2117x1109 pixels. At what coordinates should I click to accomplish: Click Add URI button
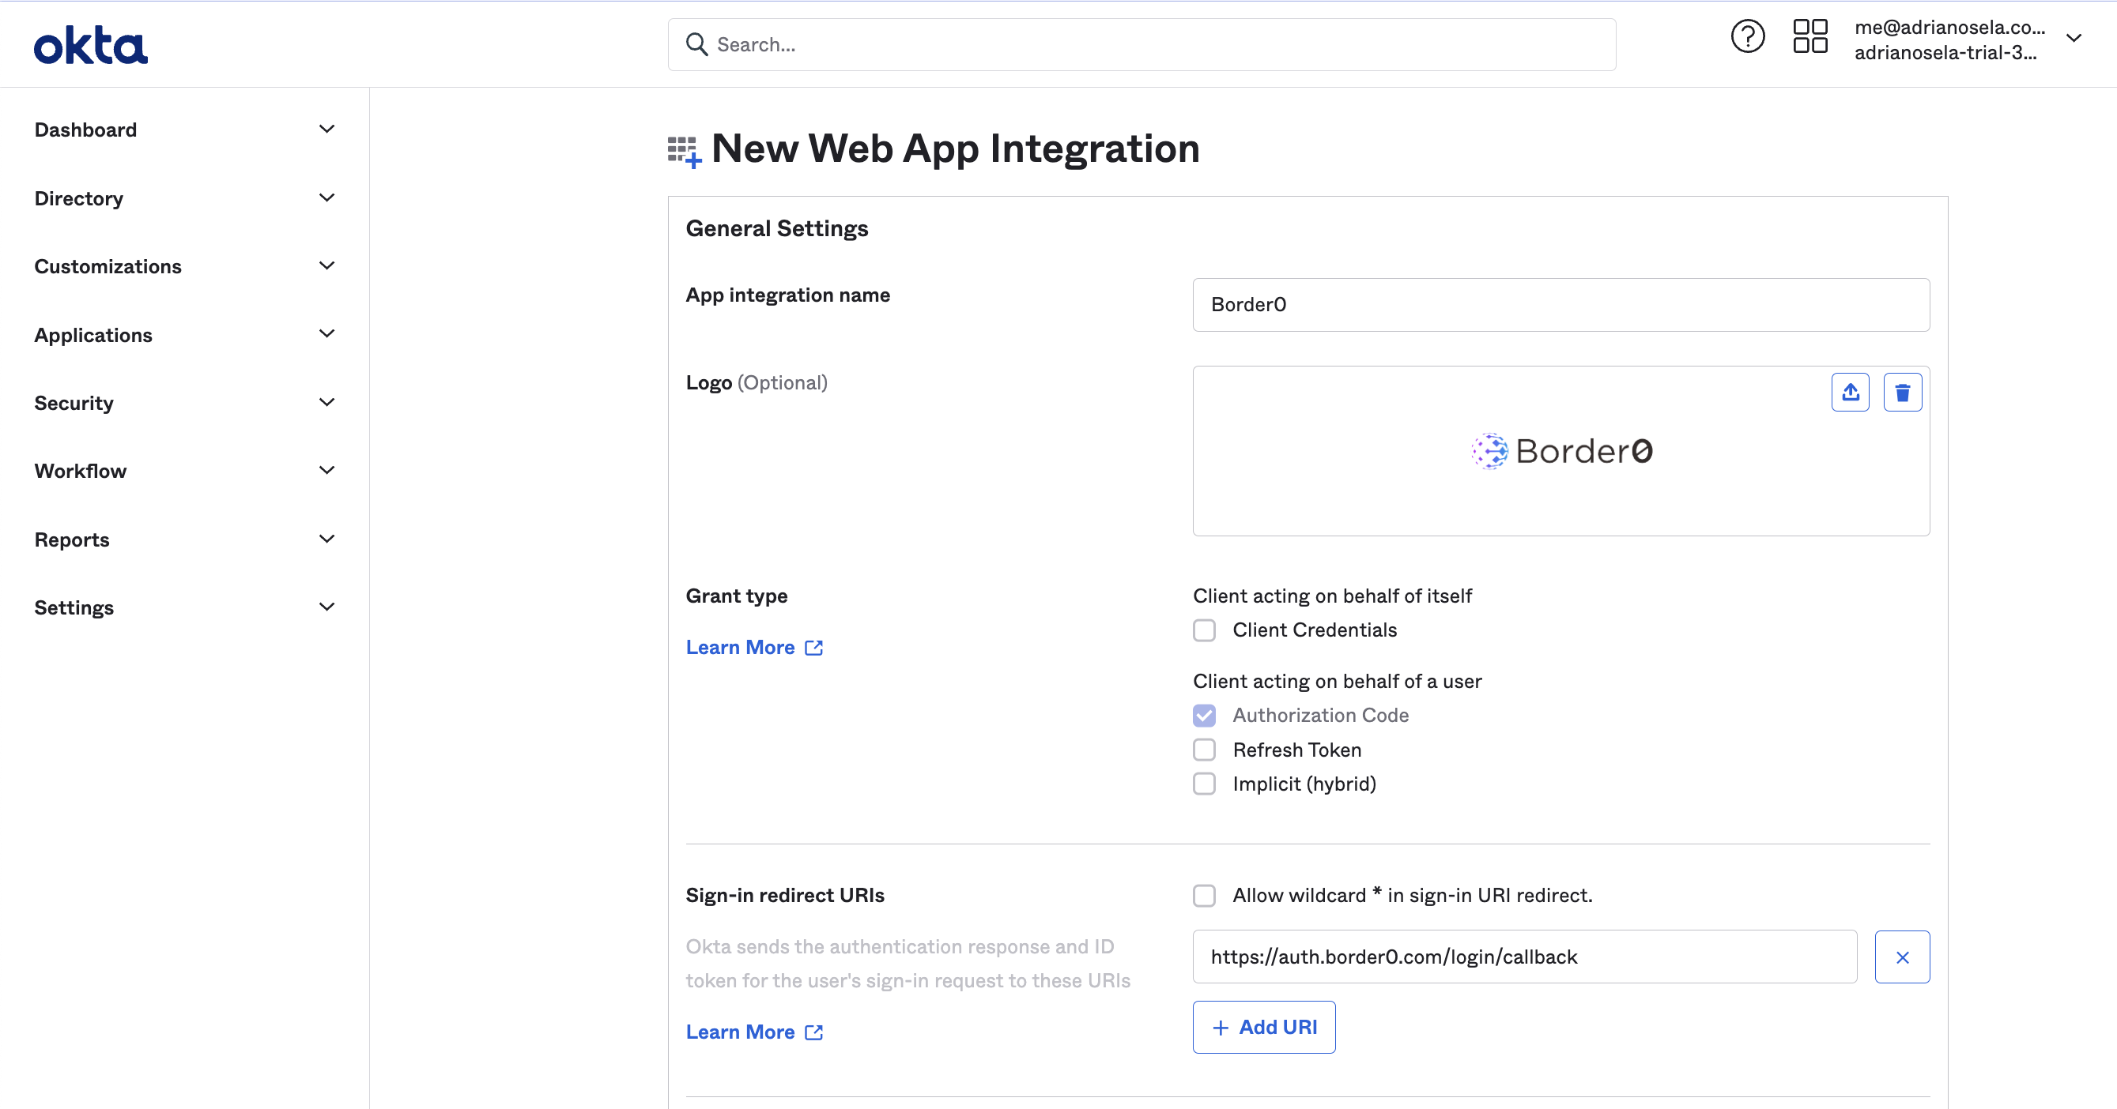point(1264,1028)
